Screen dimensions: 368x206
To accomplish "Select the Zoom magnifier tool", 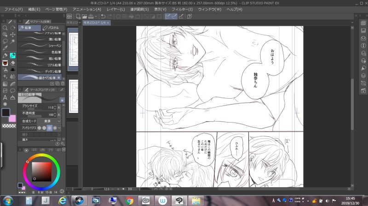I will 5,28.
